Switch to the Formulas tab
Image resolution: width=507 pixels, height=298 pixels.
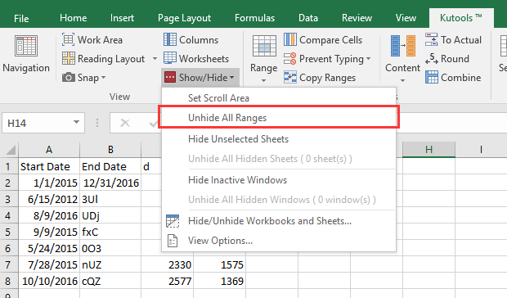(x=255, y=18)
